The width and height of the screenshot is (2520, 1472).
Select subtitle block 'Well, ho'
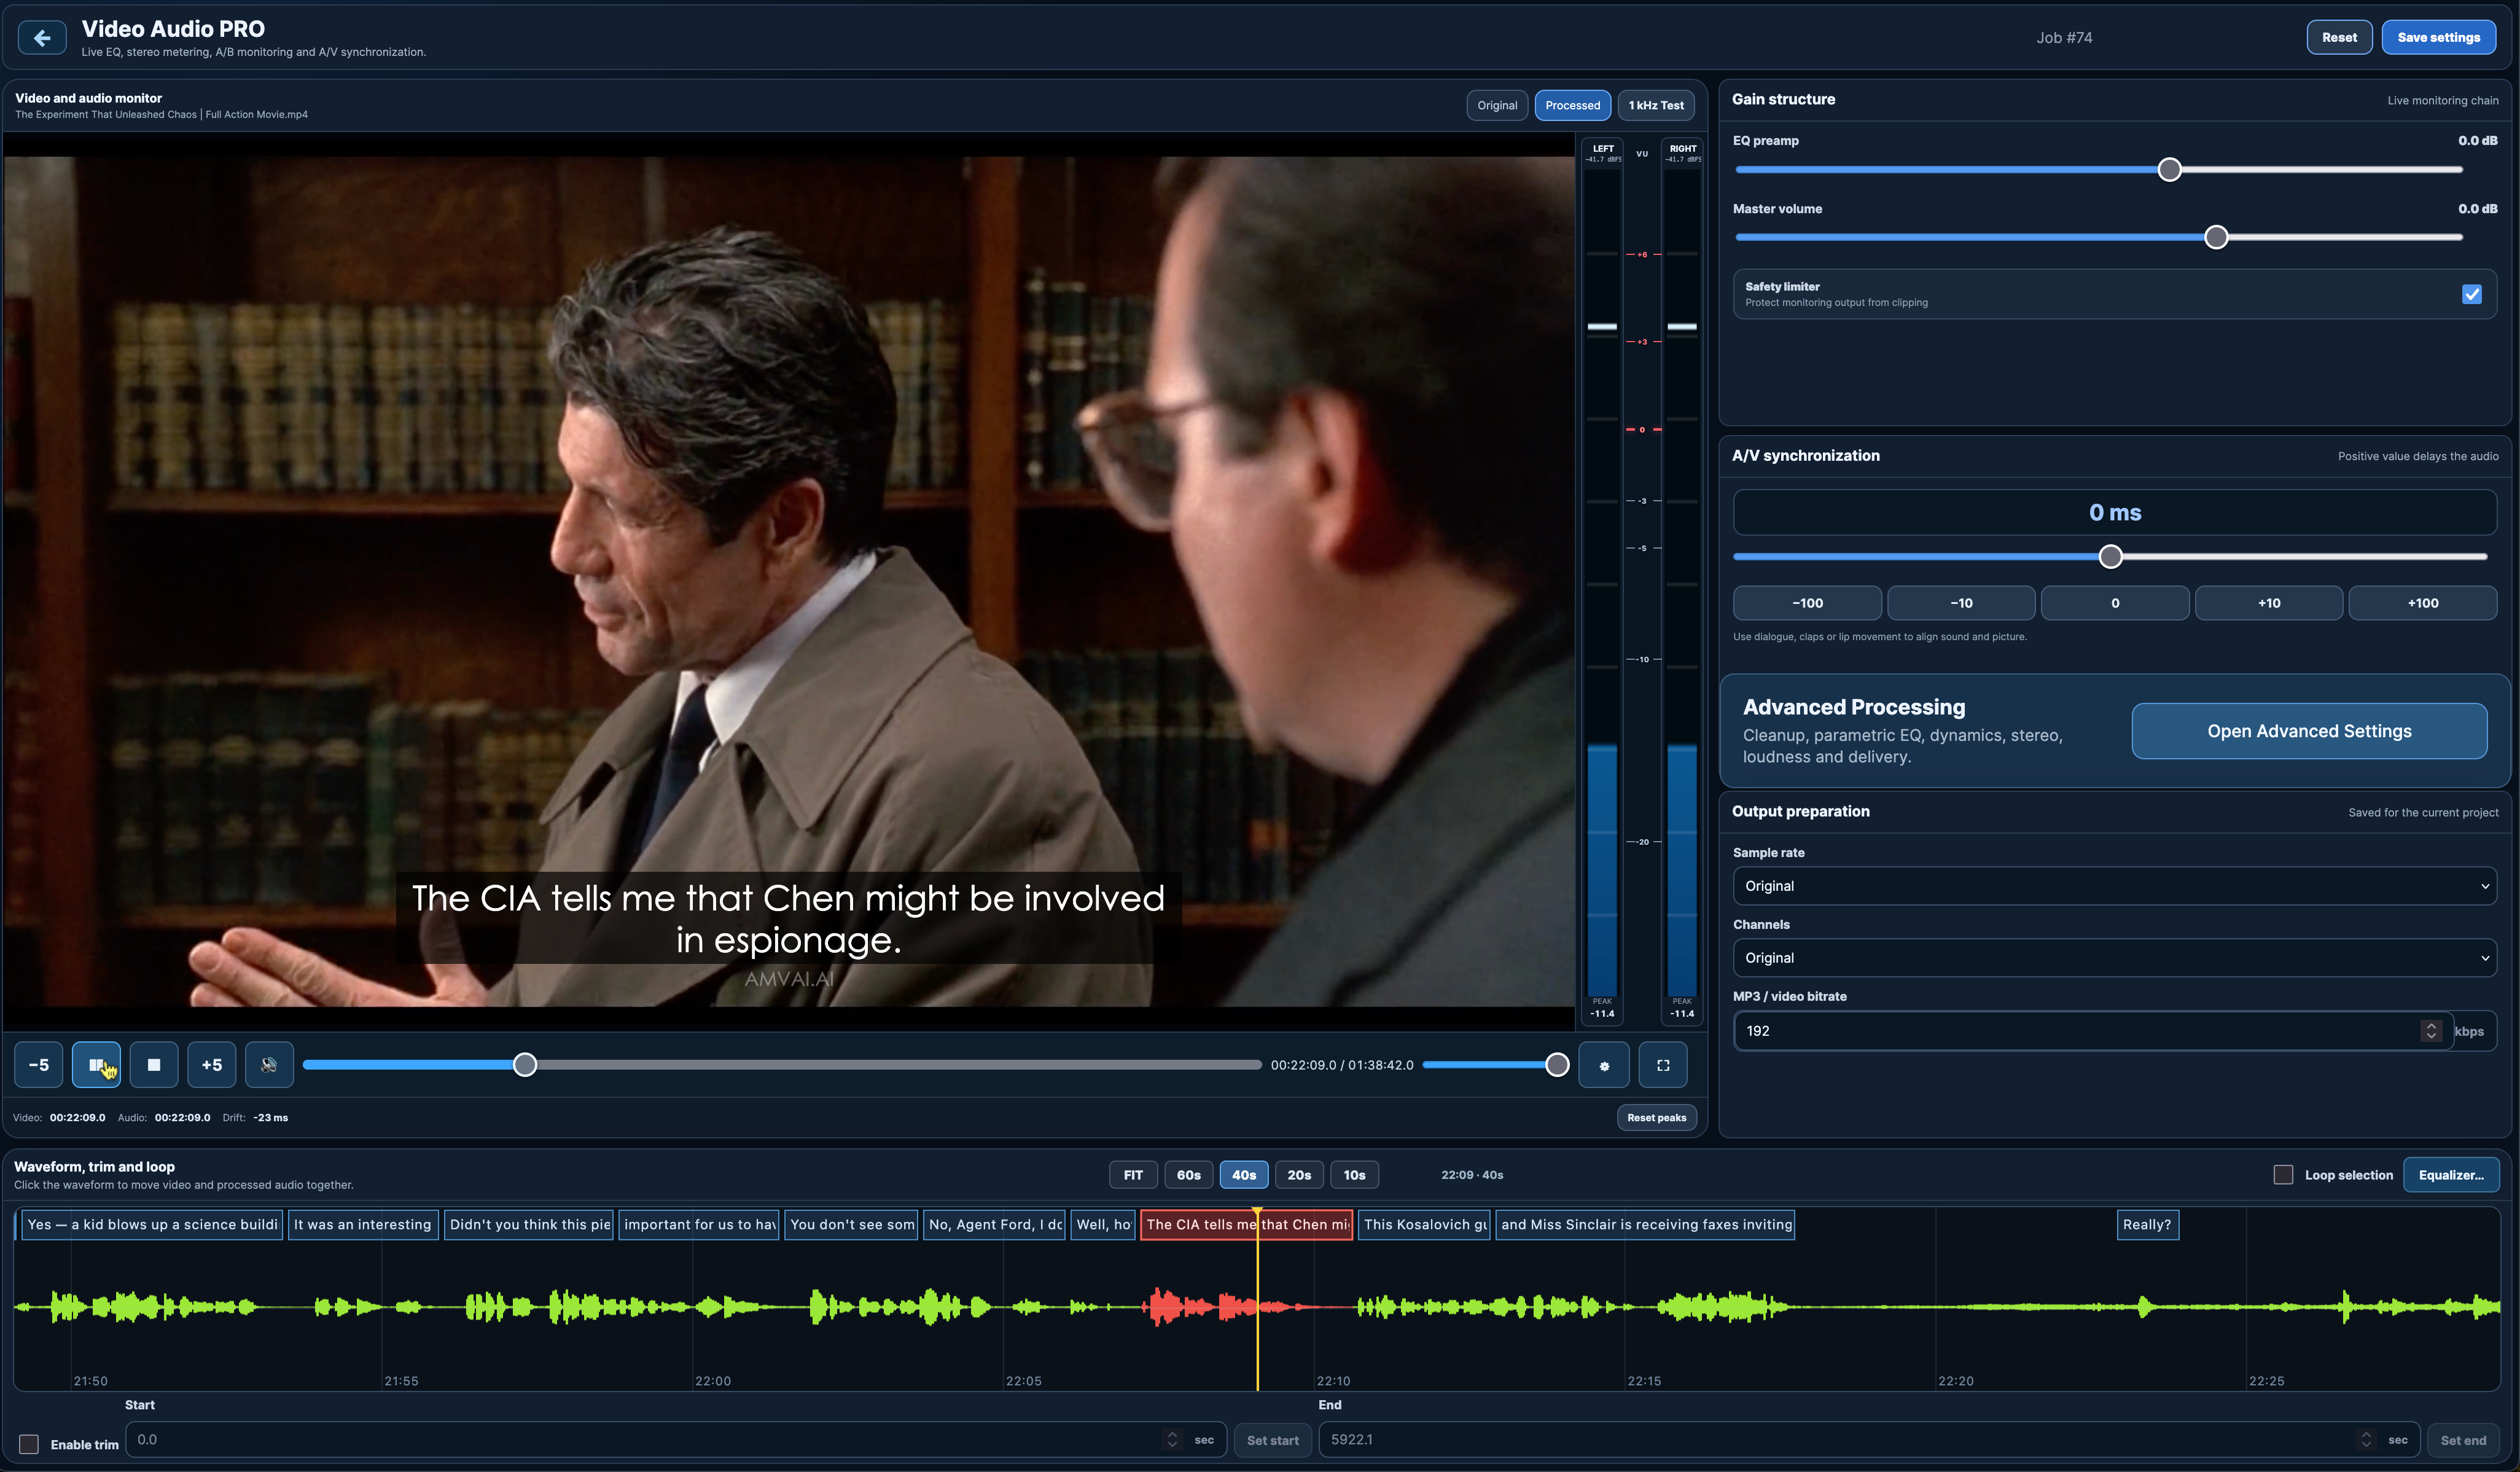coord(1103,1225)
